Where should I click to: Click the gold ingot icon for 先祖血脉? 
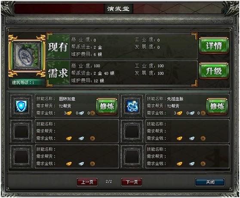(179, 113)
